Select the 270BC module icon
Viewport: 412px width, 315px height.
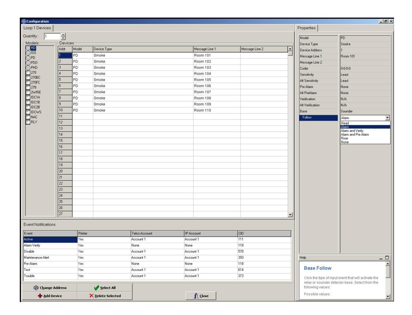[x=28, y=77]
